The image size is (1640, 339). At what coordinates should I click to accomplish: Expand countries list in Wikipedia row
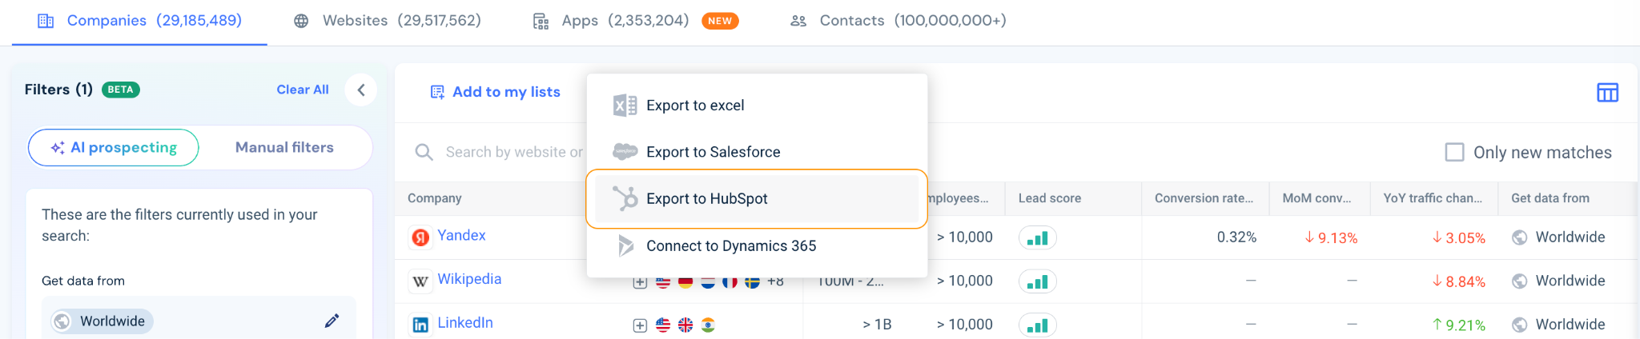(x=640, y=282)
